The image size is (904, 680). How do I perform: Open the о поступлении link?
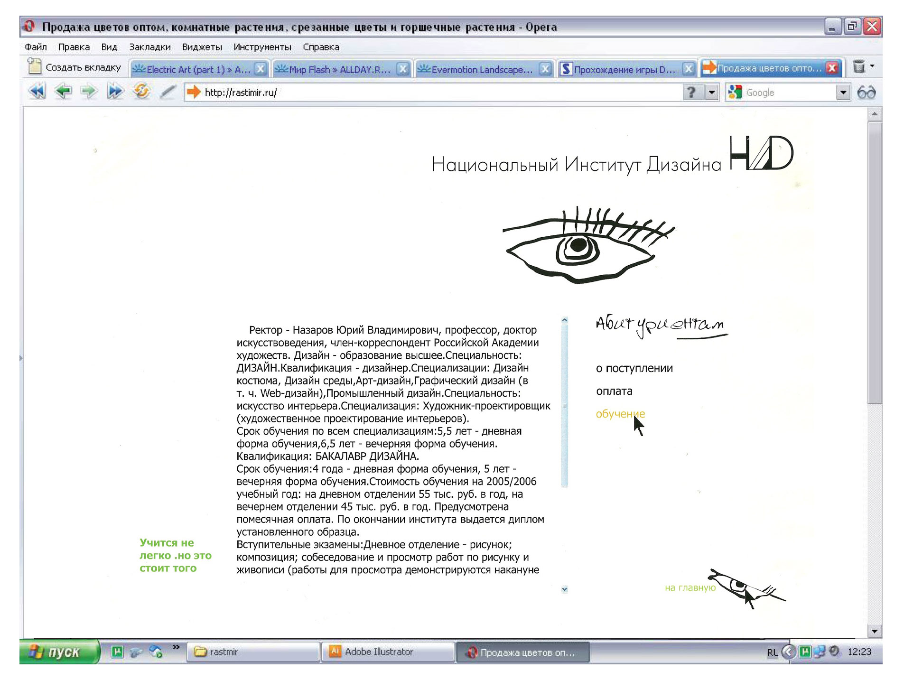(634, 368)
